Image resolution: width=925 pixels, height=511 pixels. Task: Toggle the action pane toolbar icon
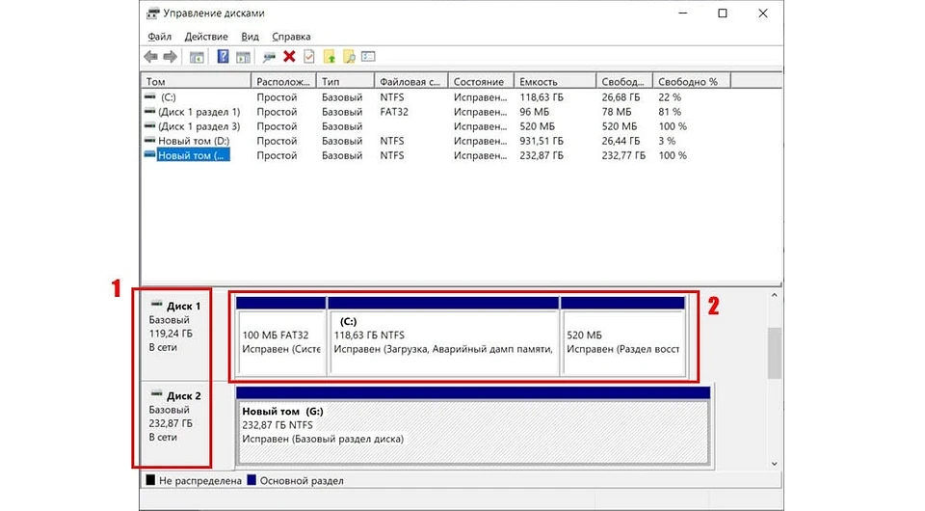tap(243, 57)
